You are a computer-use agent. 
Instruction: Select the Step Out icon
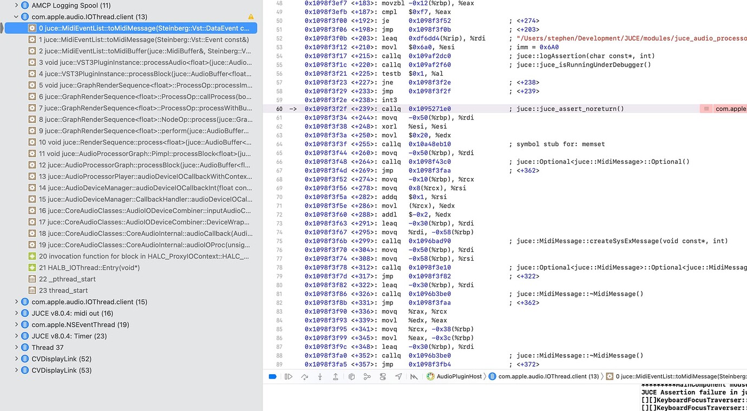(336, 376)
